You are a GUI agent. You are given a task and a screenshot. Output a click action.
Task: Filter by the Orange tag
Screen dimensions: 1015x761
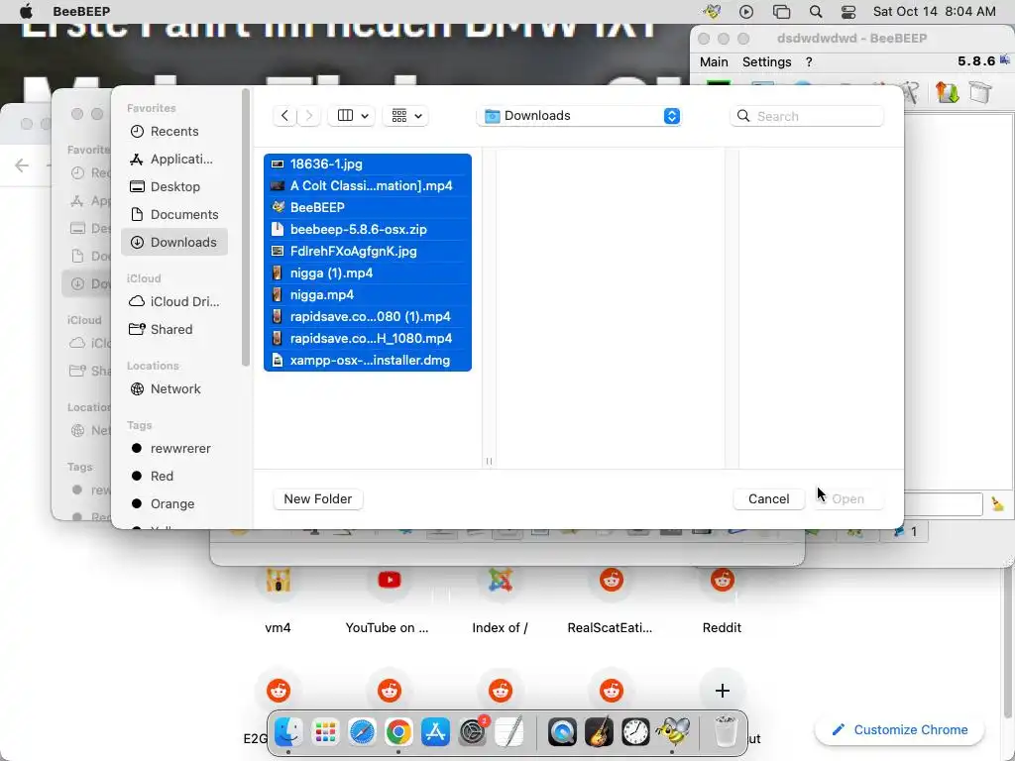(173, 504)
